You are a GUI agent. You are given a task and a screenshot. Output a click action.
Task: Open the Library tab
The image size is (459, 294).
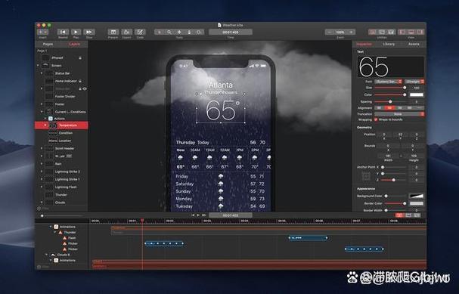[389, 44]
